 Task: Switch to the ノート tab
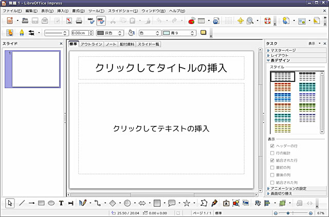tap(111, 45)
